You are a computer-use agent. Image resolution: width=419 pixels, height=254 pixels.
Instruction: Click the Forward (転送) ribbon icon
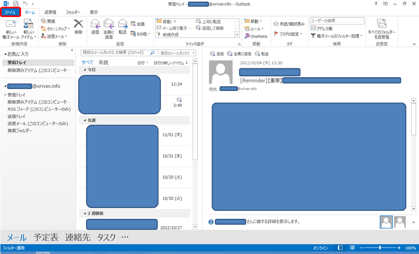coord(122,26)
